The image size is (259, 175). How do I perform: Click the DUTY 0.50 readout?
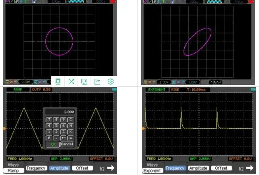[41, 90]
